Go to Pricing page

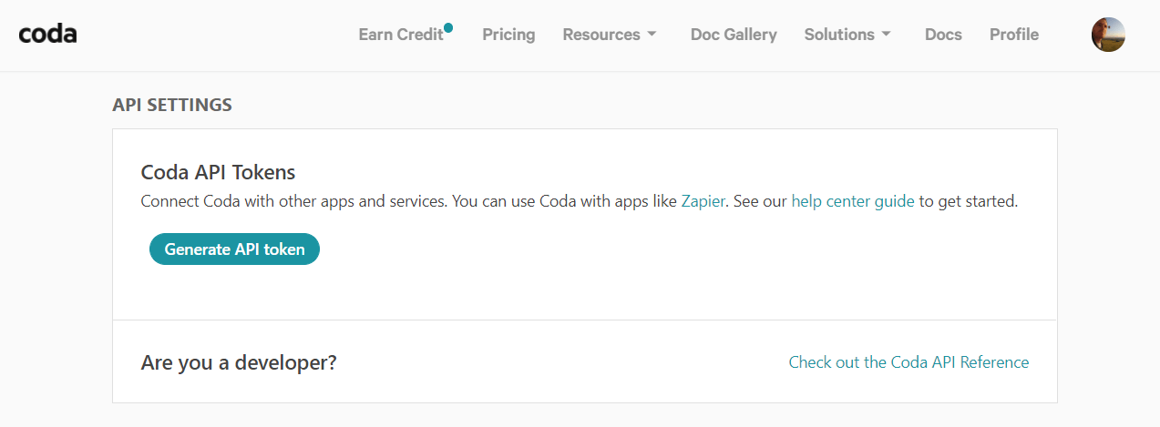[508, 35]
